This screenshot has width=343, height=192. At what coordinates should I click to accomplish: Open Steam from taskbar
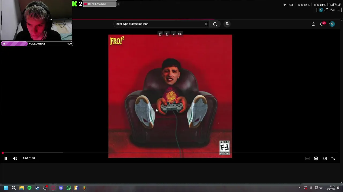tap(37, 188)
